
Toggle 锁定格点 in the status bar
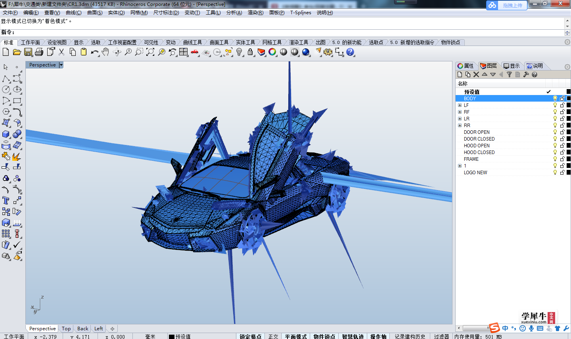click(250, 336)
